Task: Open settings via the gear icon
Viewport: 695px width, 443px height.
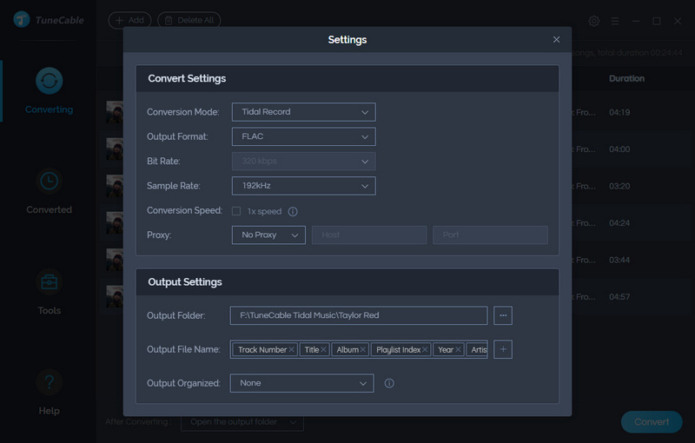Action: pos(594,21)
